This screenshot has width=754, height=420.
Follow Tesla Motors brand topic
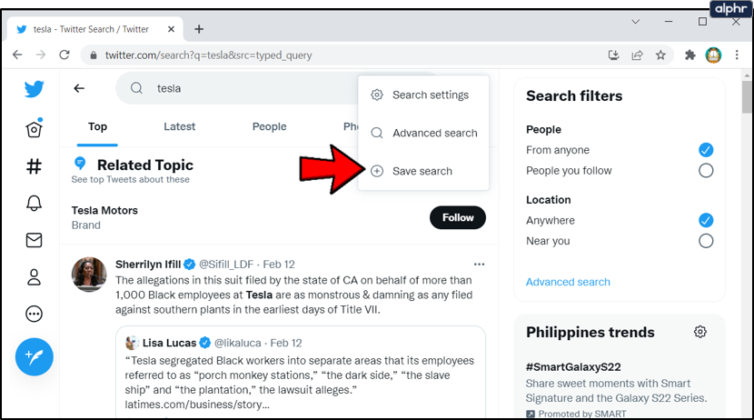(x=458, y=217)
